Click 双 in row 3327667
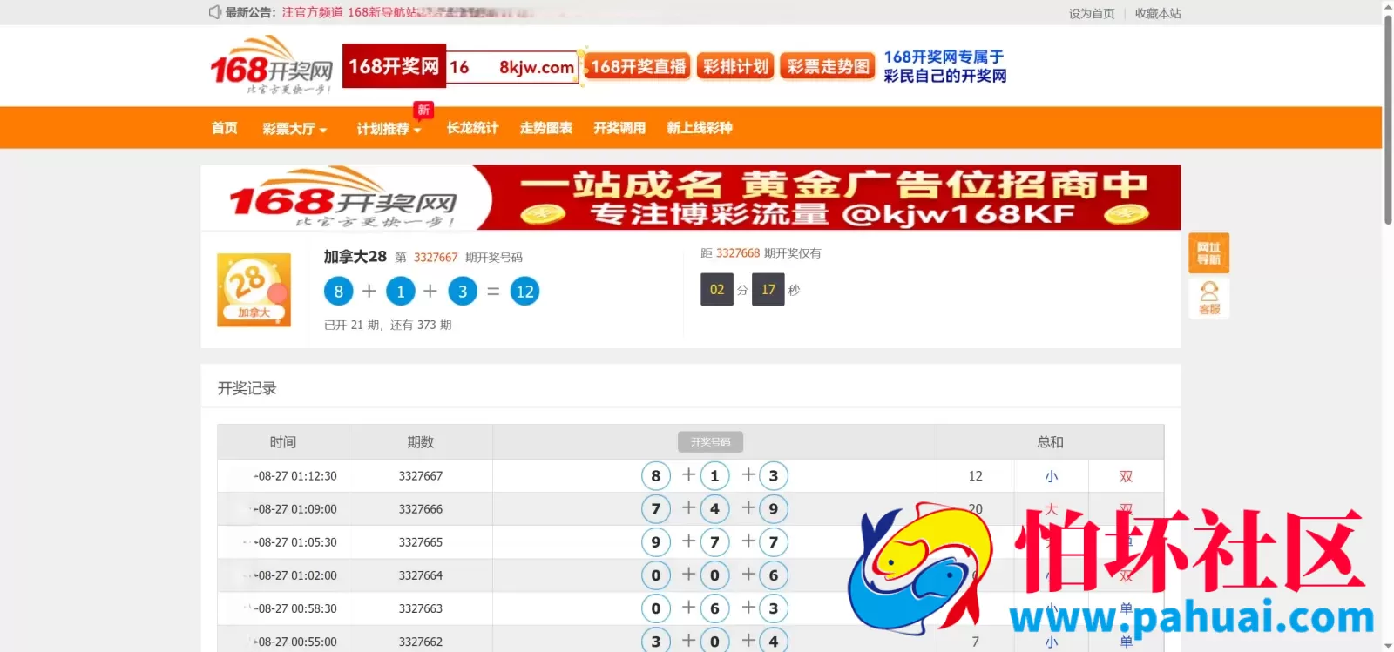The image size is (1394, 652). click(1127, 476)
